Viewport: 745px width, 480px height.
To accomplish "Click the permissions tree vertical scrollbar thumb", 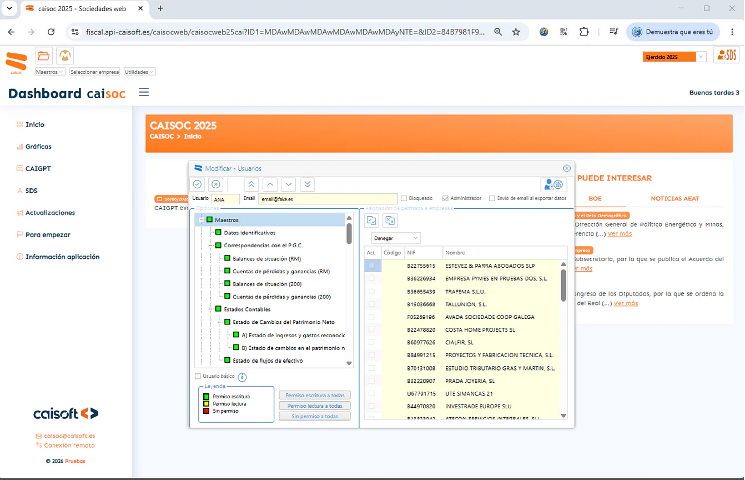I will click(x=349, y=233).
